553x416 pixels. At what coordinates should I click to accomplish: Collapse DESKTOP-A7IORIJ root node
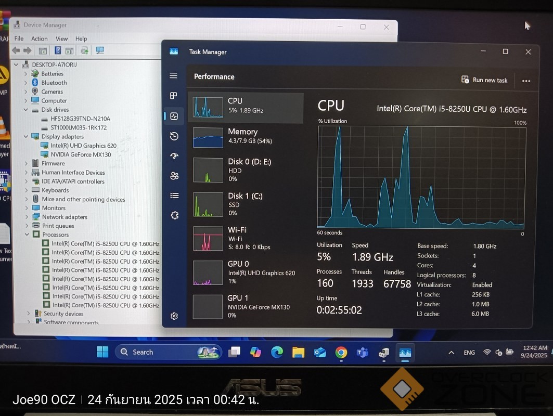click(16, 64)
